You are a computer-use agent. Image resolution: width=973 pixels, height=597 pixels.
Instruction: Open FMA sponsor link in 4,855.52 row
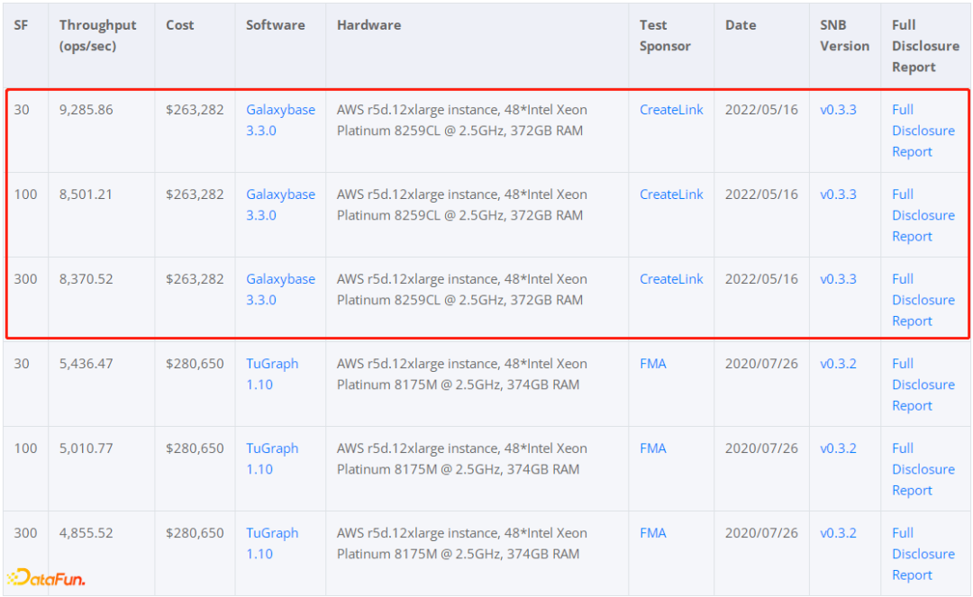point(652,533)
